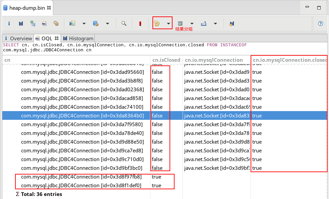Open the help question mark icon
Image resolution: width=329 pixels, height=199 pixels.
(x=320, y=23)
